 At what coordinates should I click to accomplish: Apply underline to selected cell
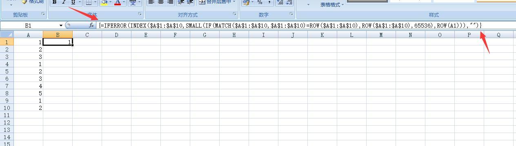(x=73, y=2)
